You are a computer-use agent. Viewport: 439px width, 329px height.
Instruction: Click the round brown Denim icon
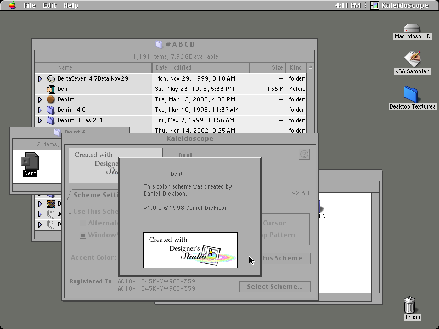coord(50,99)
